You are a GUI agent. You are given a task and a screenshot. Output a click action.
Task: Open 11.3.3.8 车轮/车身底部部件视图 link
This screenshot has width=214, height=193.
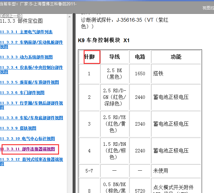click(x=32, y=118)
